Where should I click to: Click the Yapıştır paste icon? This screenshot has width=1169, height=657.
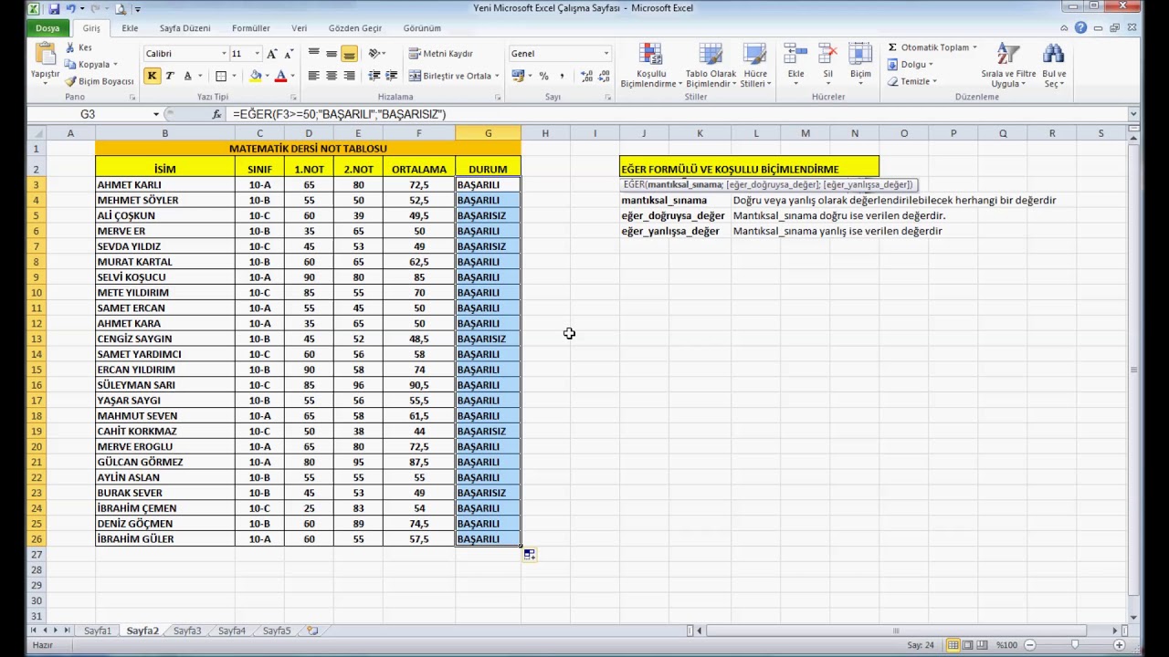pyautogui.click(x=45, y=55)
